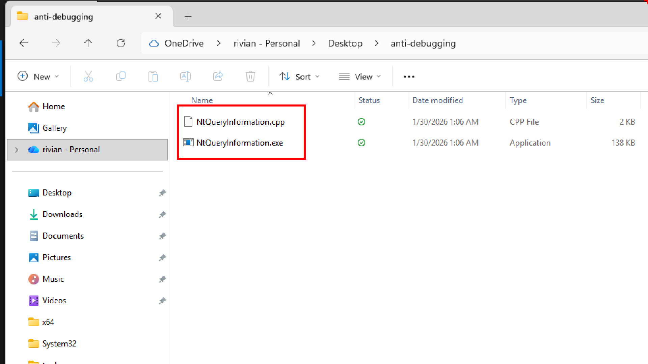
Task: Open the See more ellipsis menu
Action: click(x=409, y=77)
